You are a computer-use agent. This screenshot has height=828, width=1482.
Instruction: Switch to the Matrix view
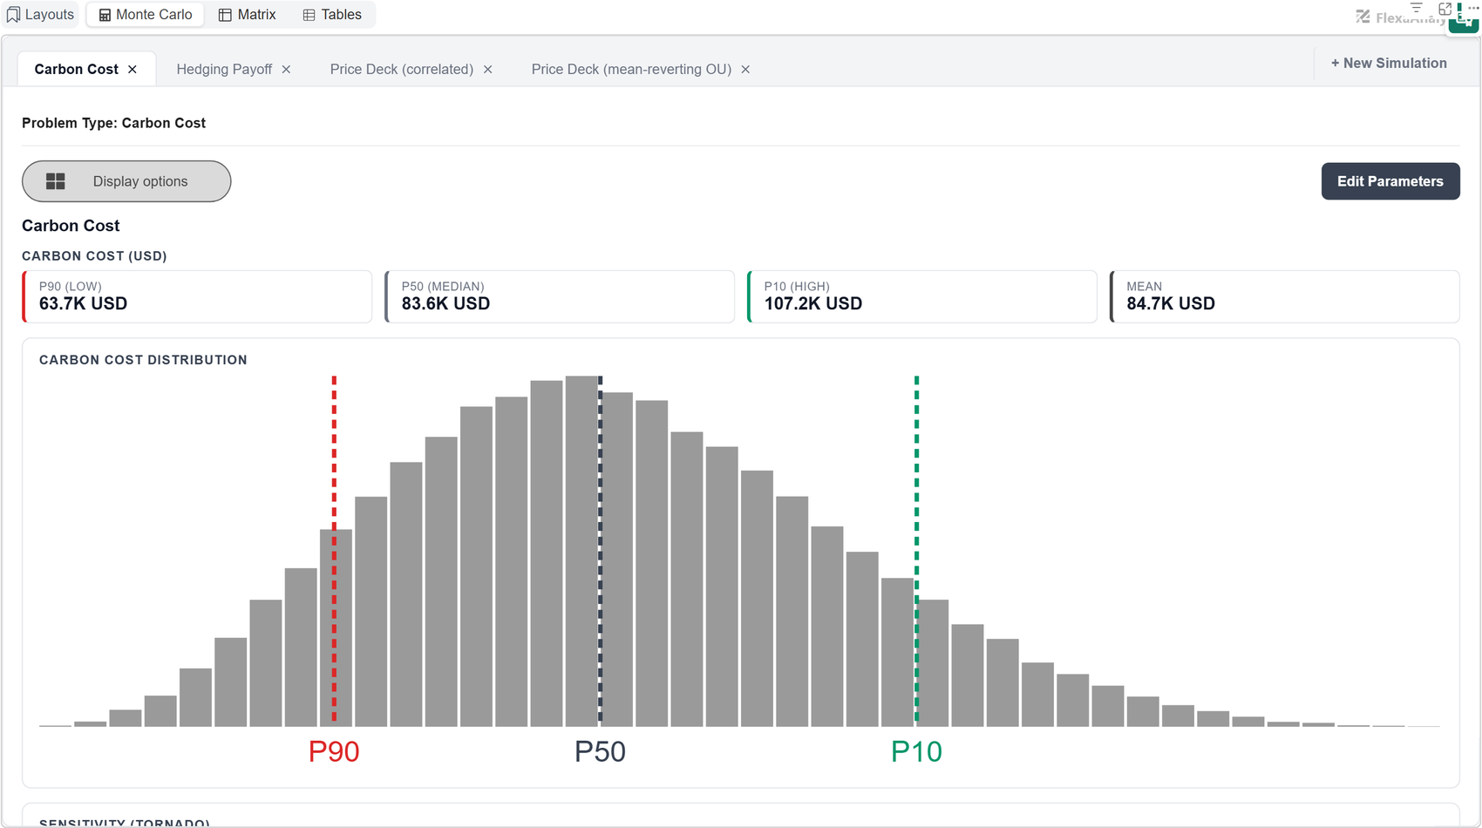[247, 15]
